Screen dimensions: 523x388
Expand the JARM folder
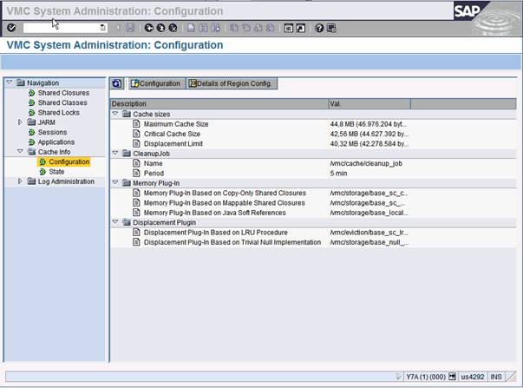pyautogui.click(x=20, y=122)
